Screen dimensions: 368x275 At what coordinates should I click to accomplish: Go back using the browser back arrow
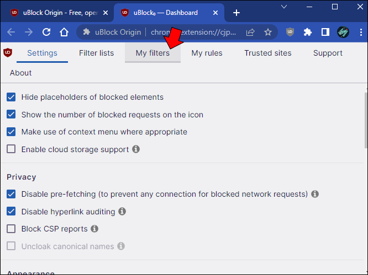[x=11, y=32]
